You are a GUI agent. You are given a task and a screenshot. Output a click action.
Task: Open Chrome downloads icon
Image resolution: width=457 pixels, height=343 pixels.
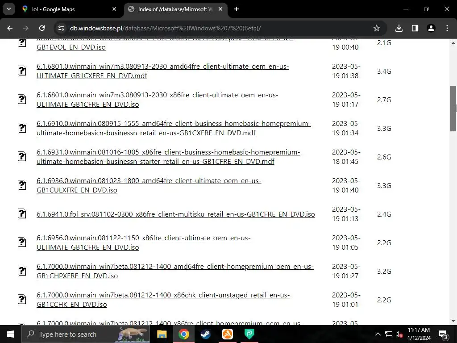coord(399,28)
